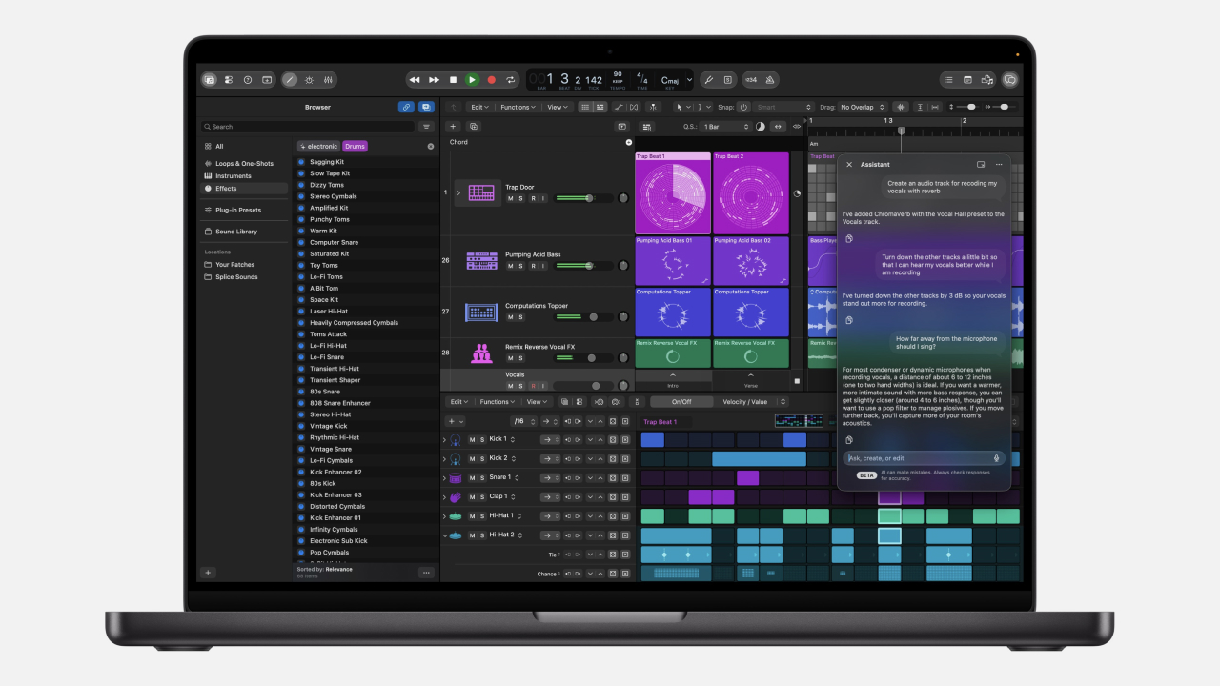1220x686 pixels.
Task: Toggle the Metronome click button
Action: coord(770,80)
